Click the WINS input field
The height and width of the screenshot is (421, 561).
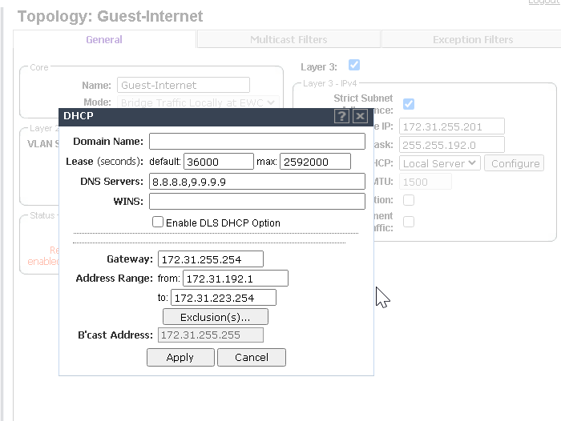(256, 201)
